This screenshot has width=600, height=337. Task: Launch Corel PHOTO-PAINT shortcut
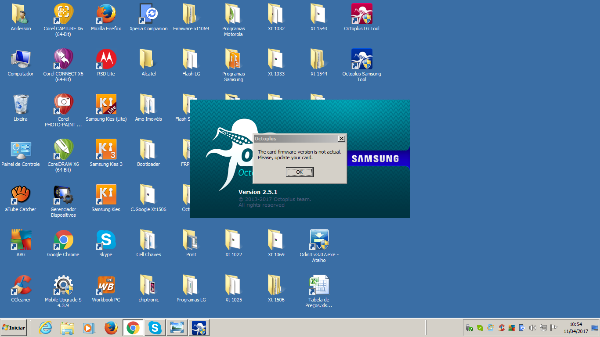click(x=63, y=111)
